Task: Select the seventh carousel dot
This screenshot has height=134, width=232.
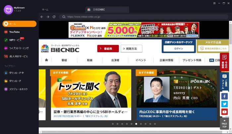Action: pyautogui.click(x=141, y=124)
